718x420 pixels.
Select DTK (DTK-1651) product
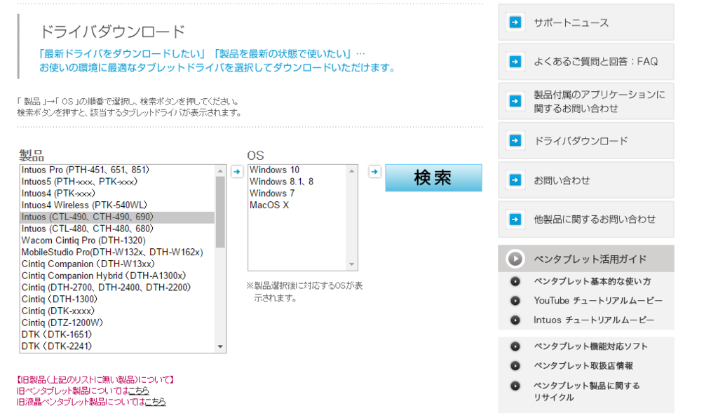tap(117, 334)
